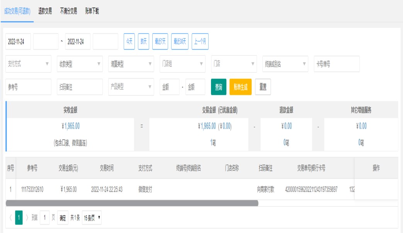Expand the 清算类型 dropdown
This screenshot has height=233, width=403.
click(131, 64)
